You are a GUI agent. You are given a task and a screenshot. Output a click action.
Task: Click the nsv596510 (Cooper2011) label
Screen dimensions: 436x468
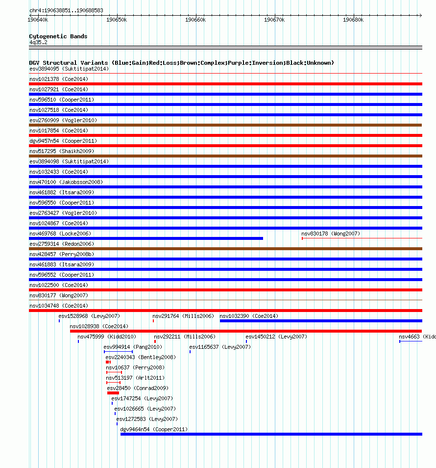pos(62,100)
